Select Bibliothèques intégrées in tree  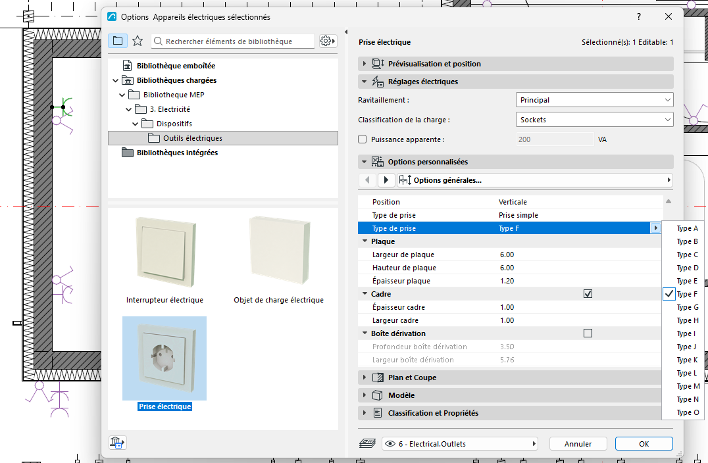pos(177,153)
